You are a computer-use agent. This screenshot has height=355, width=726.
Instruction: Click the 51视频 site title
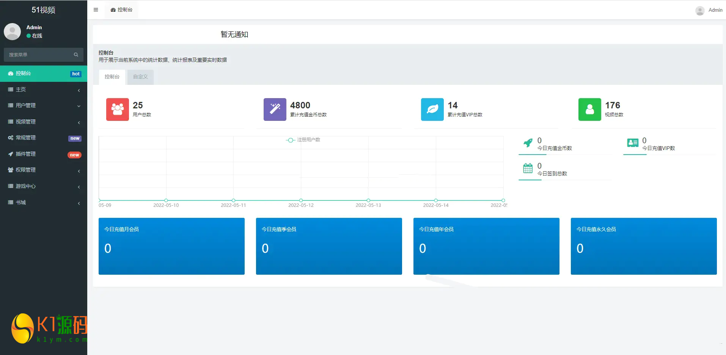pos(44,10)
